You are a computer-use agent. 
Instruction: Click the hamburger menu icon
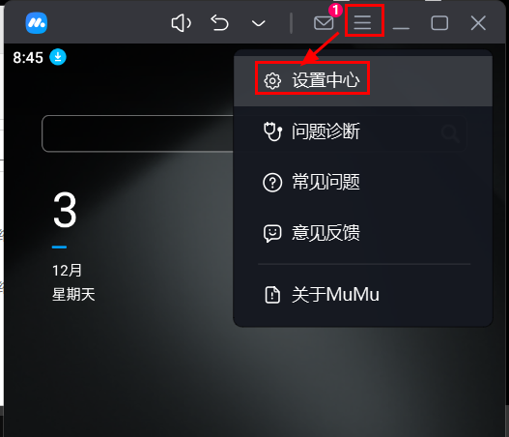coord(362,23)
